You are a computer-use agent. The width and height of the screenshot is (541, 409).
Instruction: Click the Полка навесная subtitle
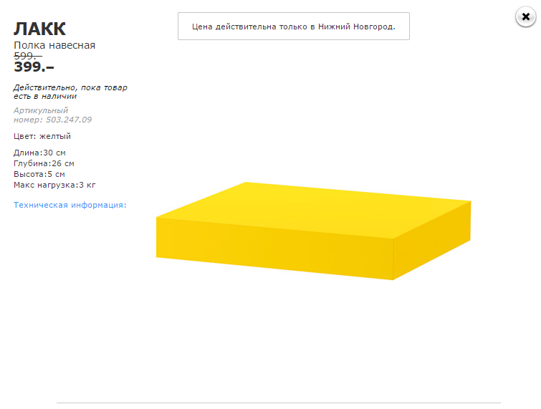[54, 45]
